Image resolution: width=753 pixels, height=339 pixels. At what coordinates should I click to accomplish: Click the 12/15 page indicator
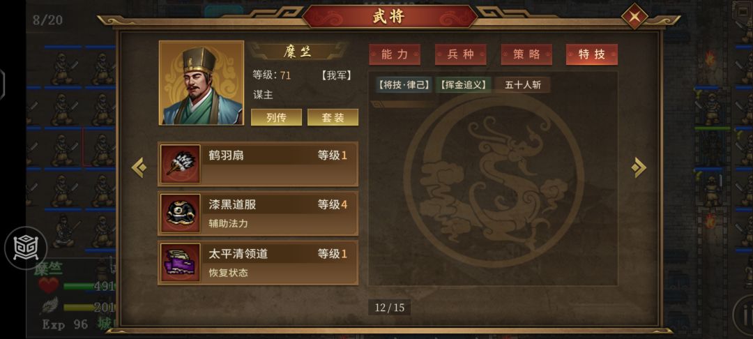pyautogui.click(x=390, y=308)
